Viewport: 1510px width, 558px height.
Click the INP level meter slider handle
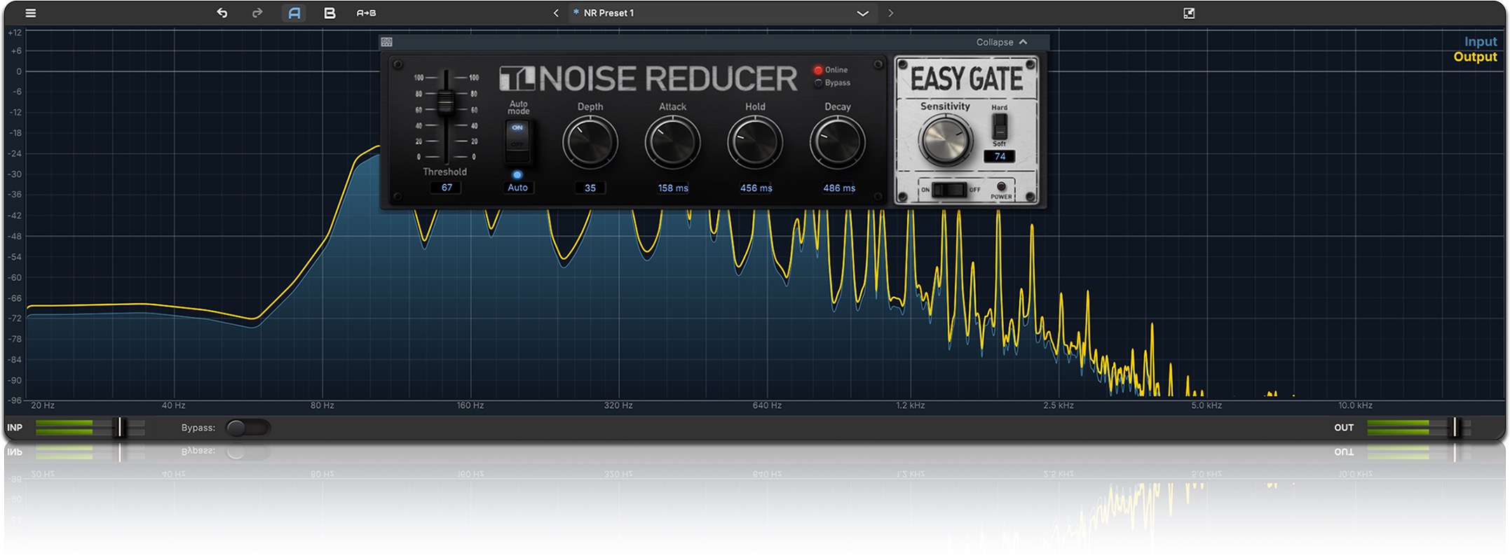(x=120, y=427)
